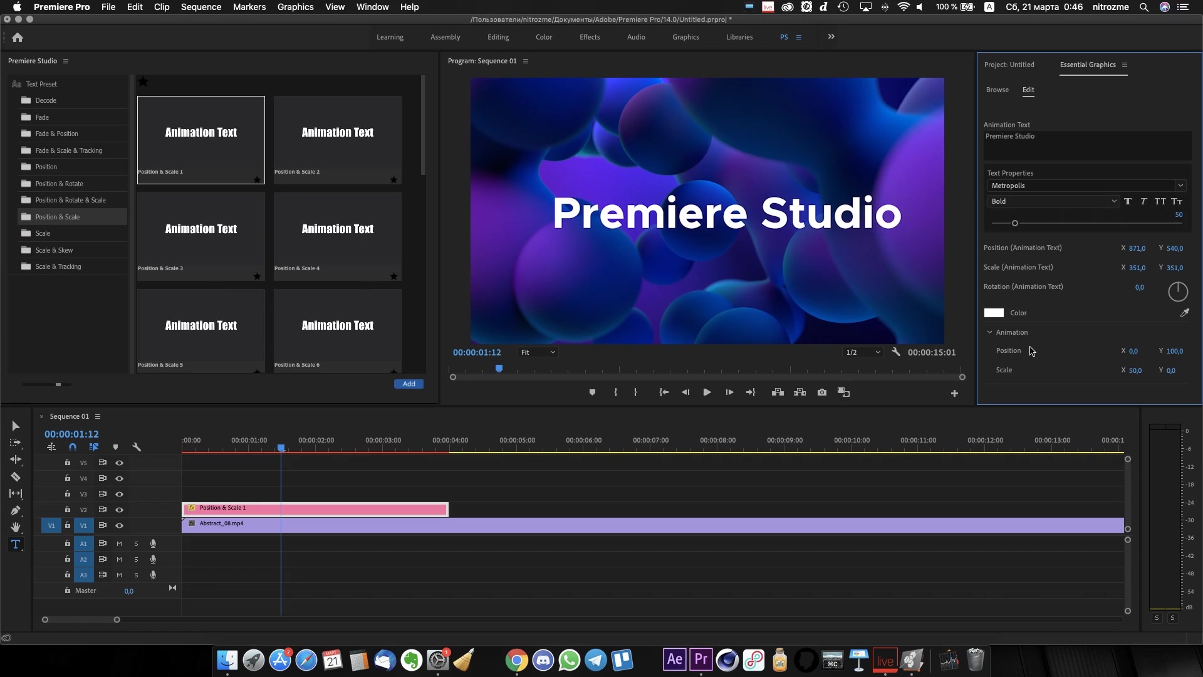1203x677 pixels.
Task: Toggle A1 track mute button
Action: tap(119, 543)
